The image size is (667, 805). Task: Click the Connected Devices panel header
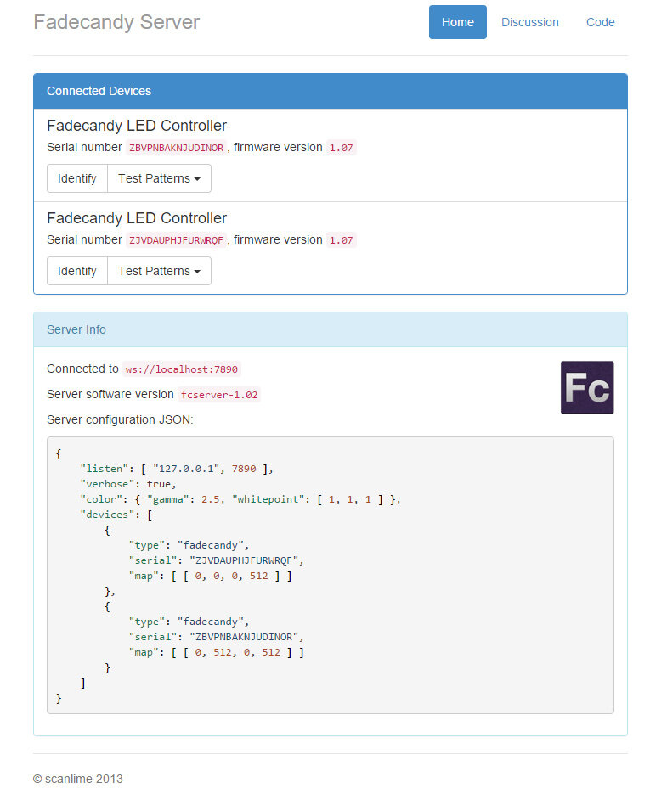(331, 91)
